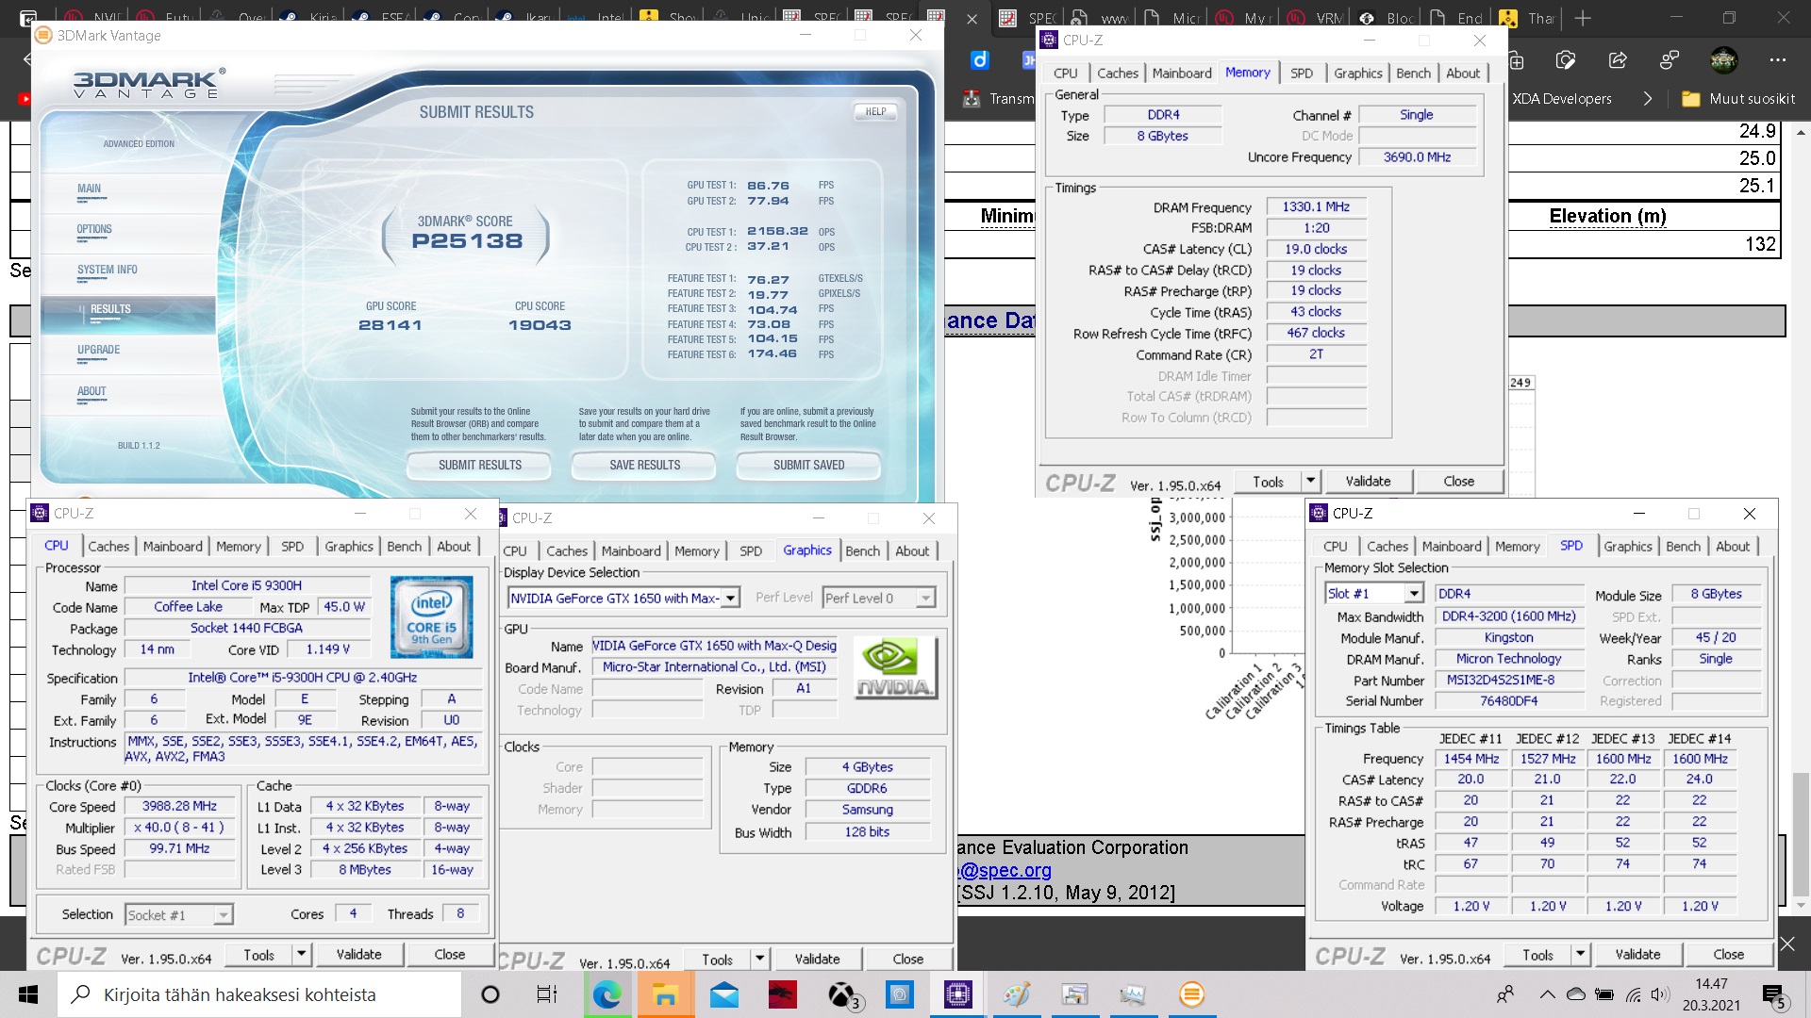Click the People icon in system tray
This screenshot has height=1018, width=1811.
pos(1505,994)
